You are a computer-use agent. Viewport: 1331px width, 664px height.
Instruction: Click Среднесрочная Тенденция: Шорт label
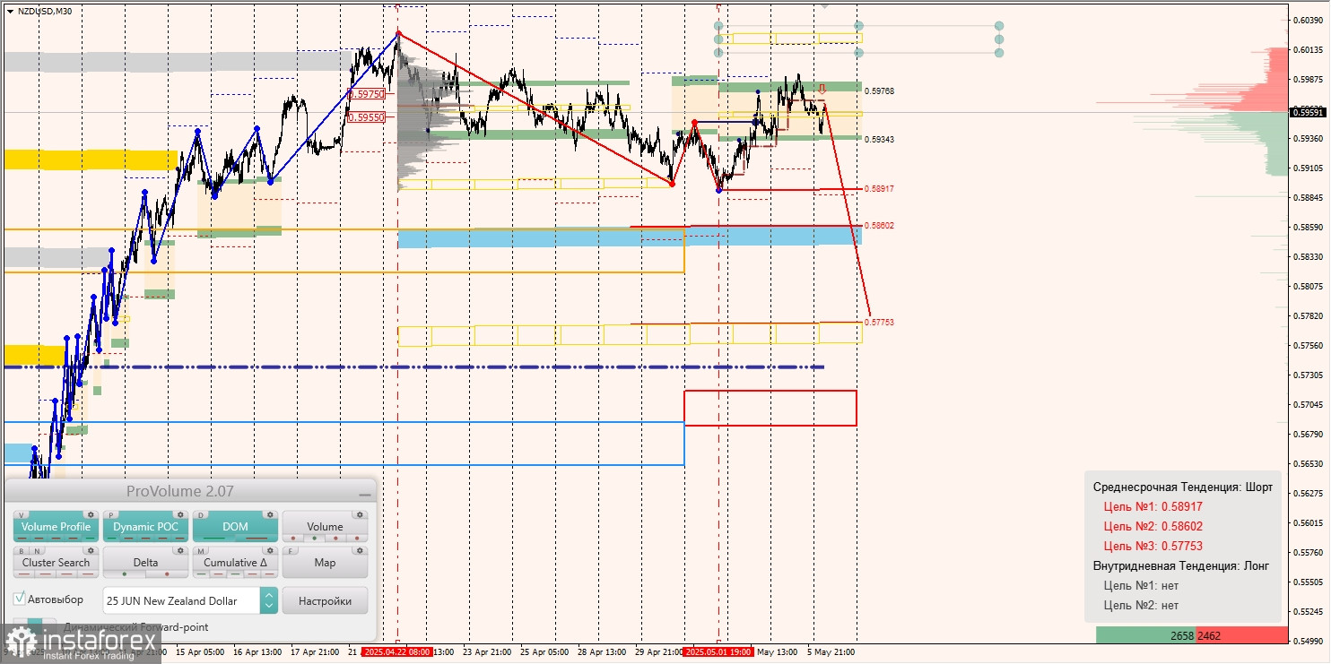coord(1183,487)
